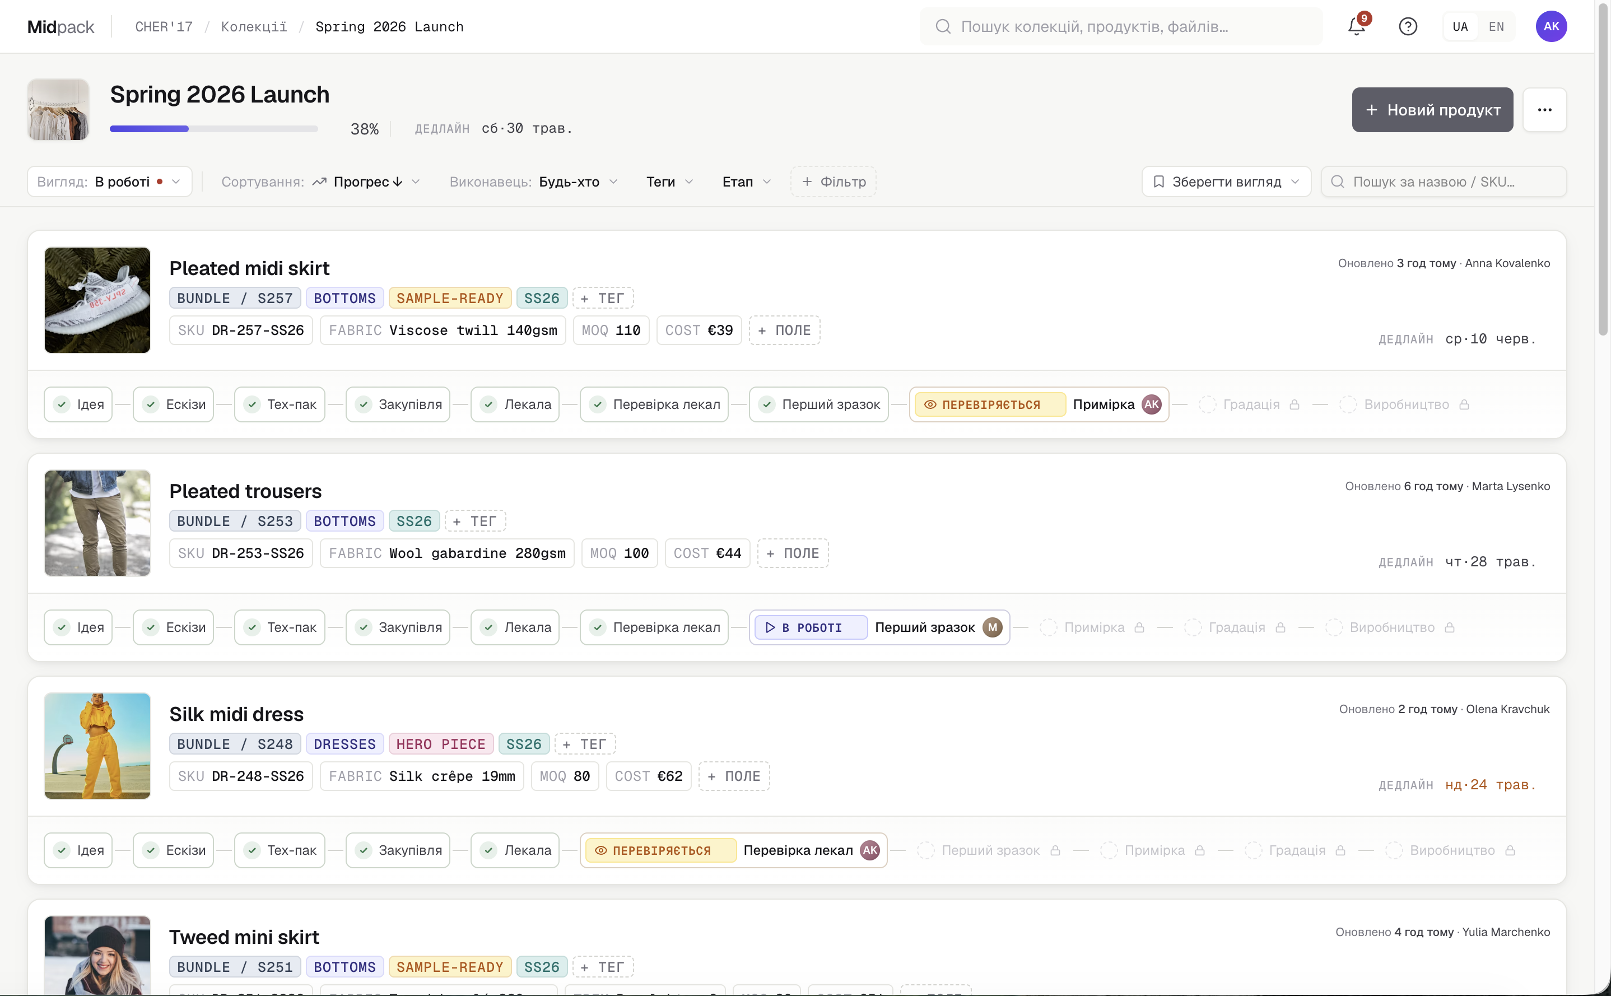This screenshot has width=1611, height=996.
Task: Open Перевірка лекал stage on Silk midi dress
Action: coord(734,850)
